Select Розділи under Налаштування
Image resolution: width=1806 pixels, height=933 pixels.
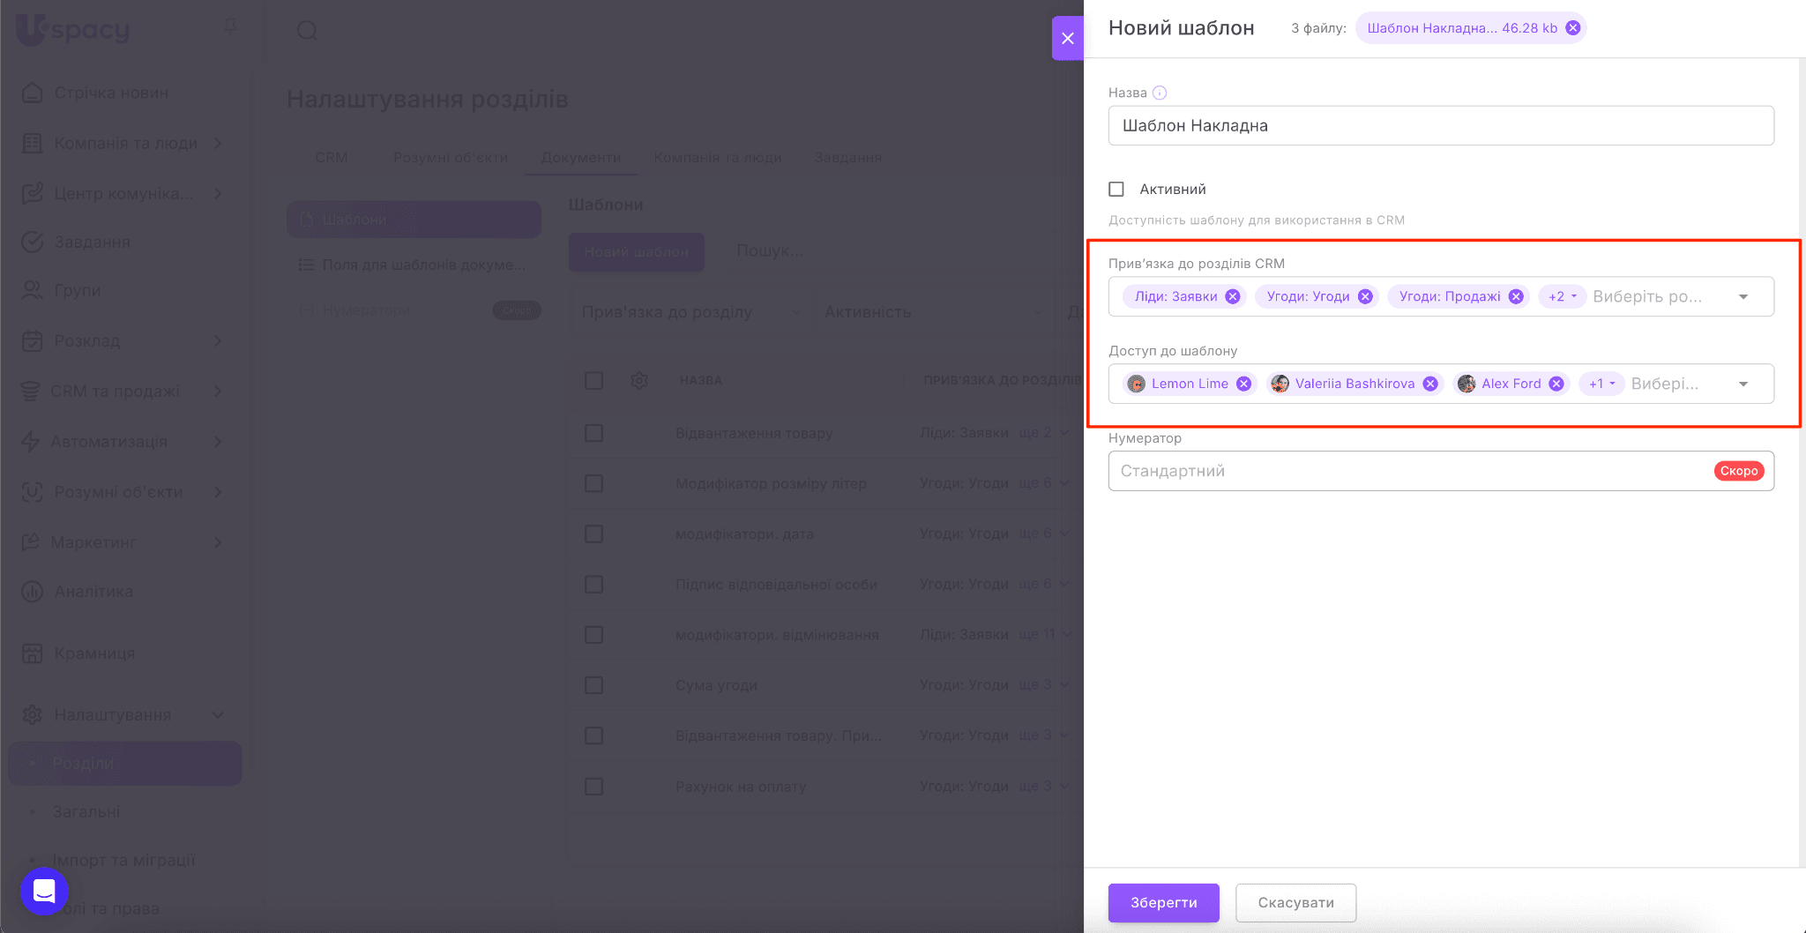125,764
